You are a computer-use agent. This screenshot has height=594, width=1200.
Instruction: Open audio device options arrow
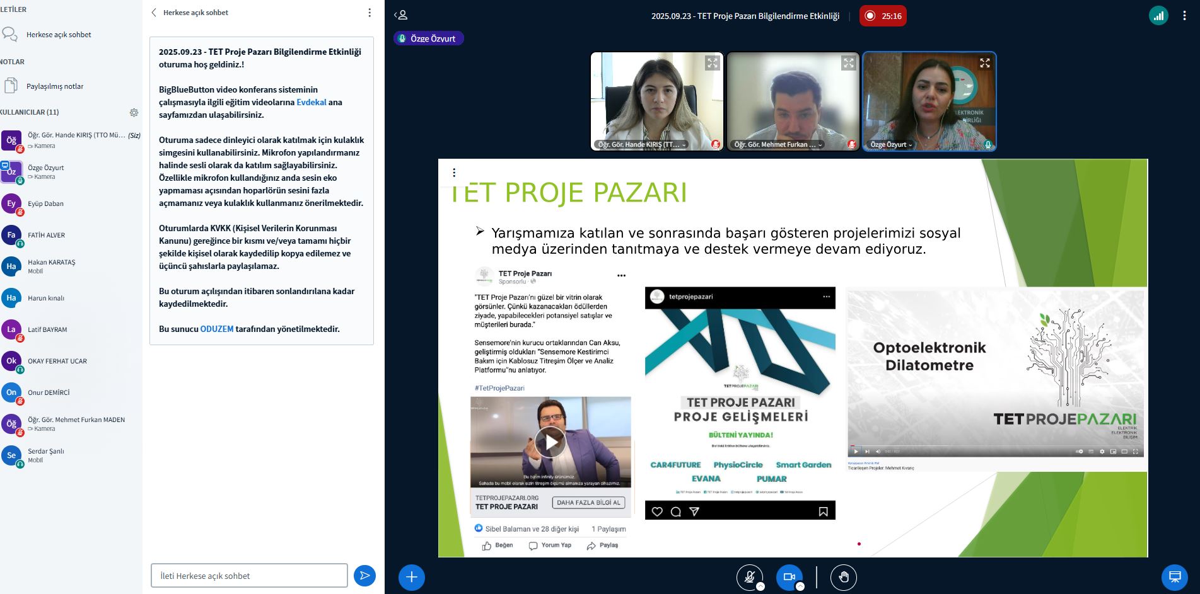pyautogui.click(x=760, y=586)
